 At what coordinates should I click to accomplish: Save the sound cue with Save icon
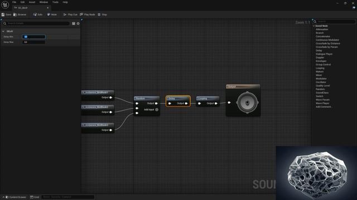[x=6, y=14]
